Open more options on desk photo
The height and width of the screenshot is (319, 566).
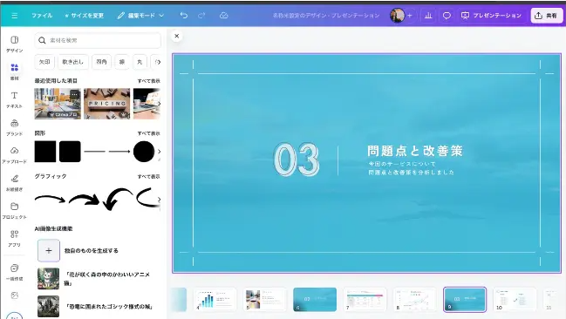coord(74,94)
